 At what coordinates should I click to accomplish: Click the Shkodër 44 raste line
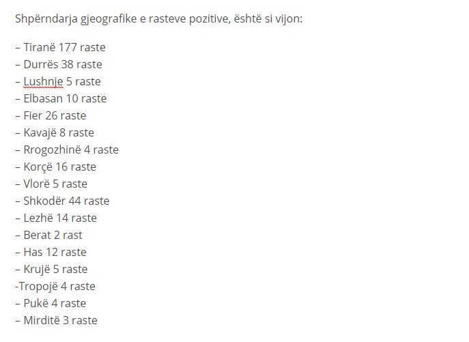click(x=62, y=201)
